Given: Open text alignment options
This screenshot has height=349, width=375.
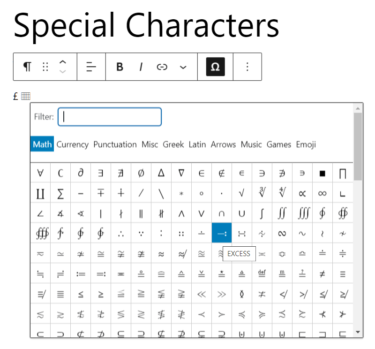Looking at the screenshot, I should (91, 67).
